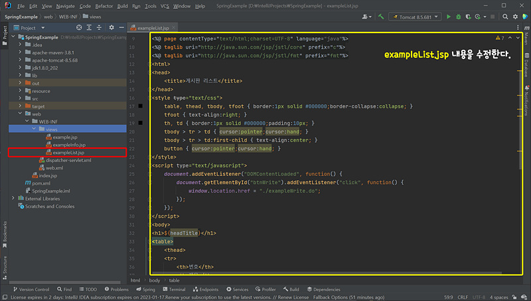Open the TODO tool window

[x=88, y=290]
